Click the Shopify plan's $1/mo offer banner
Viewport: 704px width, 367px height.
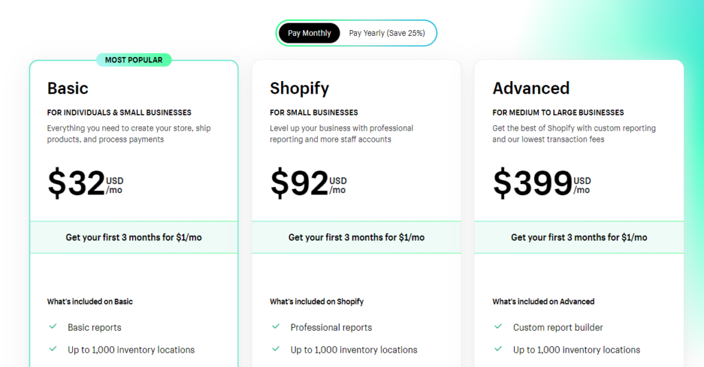coord(357,237)
